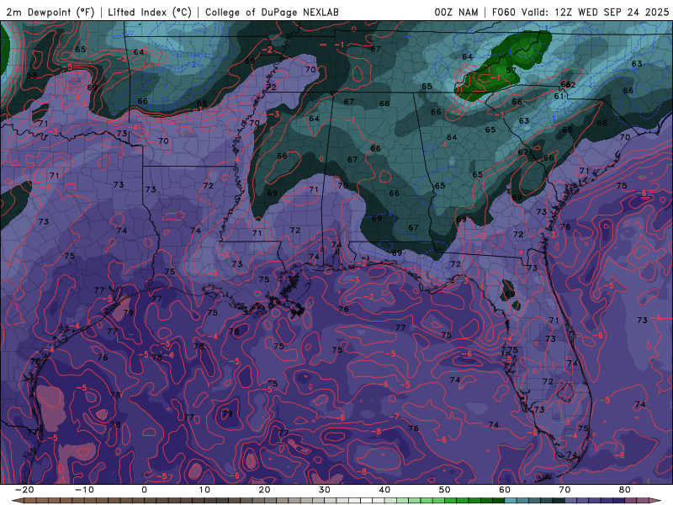Click the "-20" color scale label
Image resolution: width=673 pixels, height=505 pixels.
(24, 490)
